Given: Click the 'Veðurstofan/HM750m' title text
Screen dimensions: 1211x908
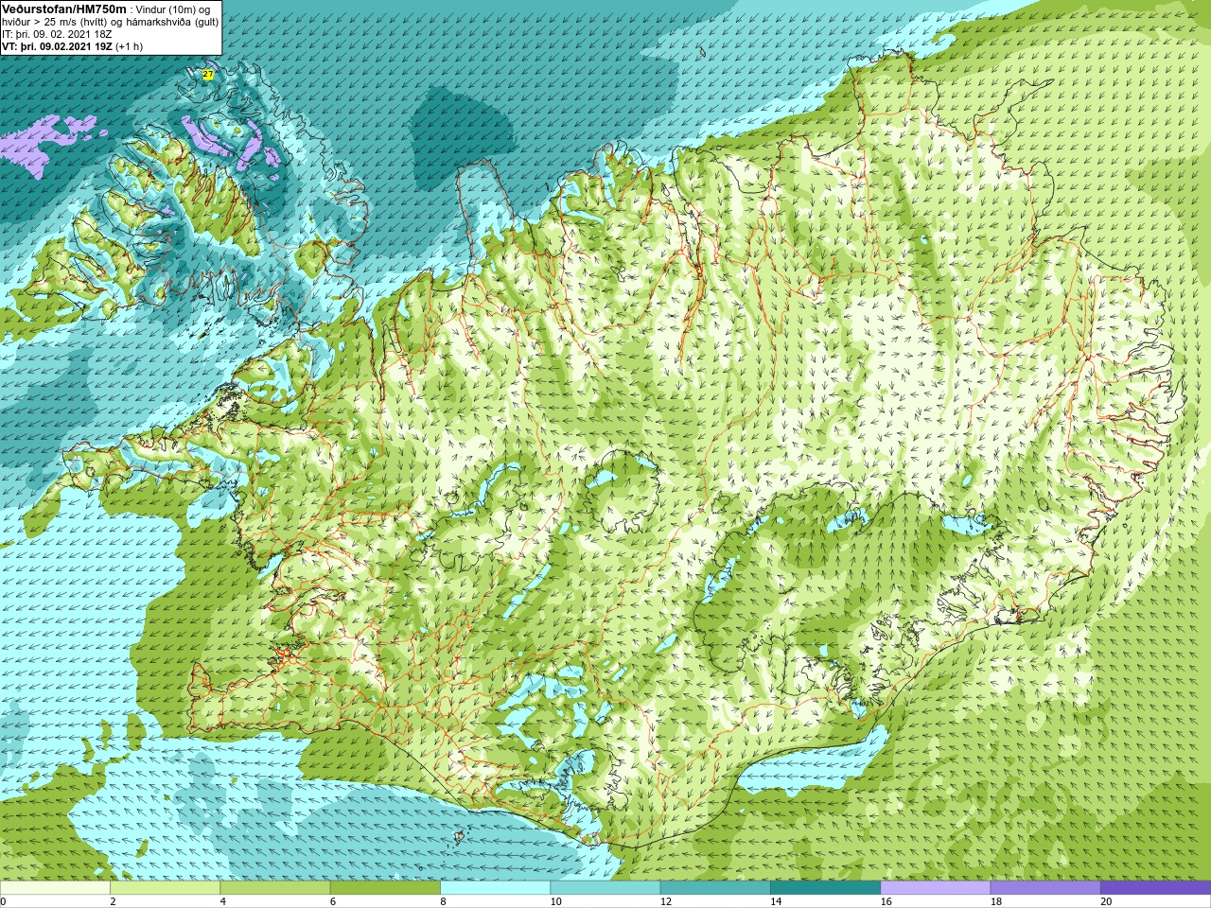Looking at the screenshot, I should [63, 9].
